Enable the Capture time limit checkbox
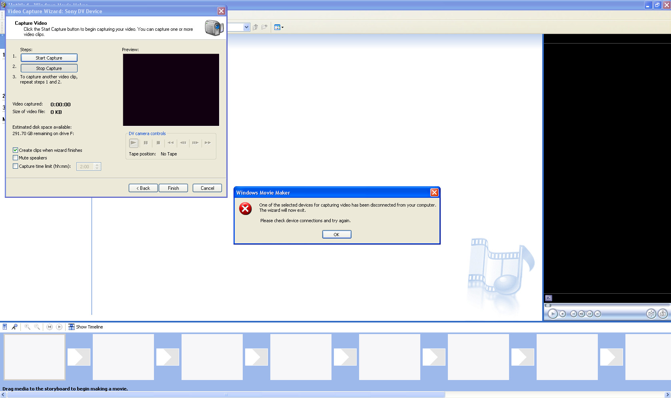The image size is (671, 398). [15, 166]
